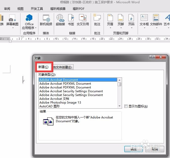Click the dialog help question-mark button

tap(152, 57)
